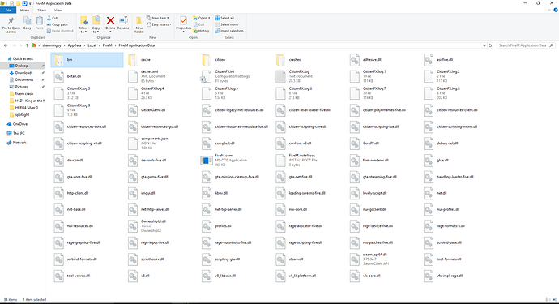Select the citizen folder icon
Viewport: 559px width, 304px height.
coord(207,60)
